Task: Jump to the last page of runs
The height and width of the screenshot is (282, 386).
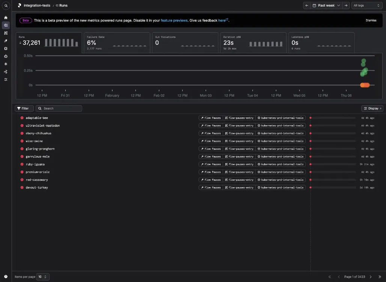Action: 380,277
